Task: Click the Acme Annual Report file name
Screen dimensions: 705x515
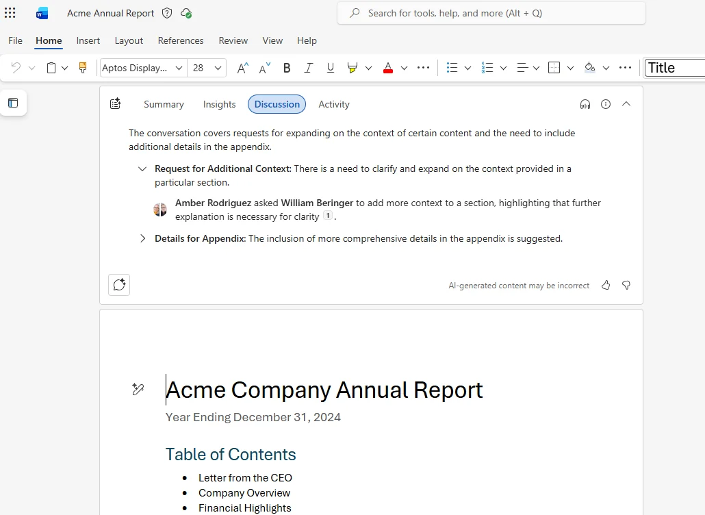Action: coord(111,14)
